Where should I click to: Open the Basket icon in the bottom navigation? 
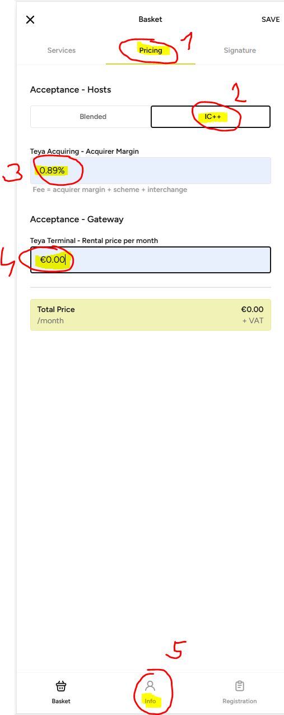click(61, 686)
